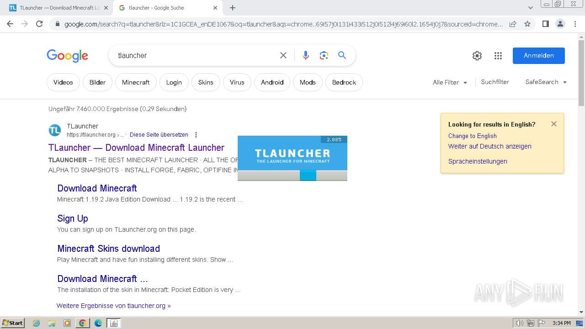Open Chrome side panel
Screen dimensions: 585x329
(x=545, y=24)
